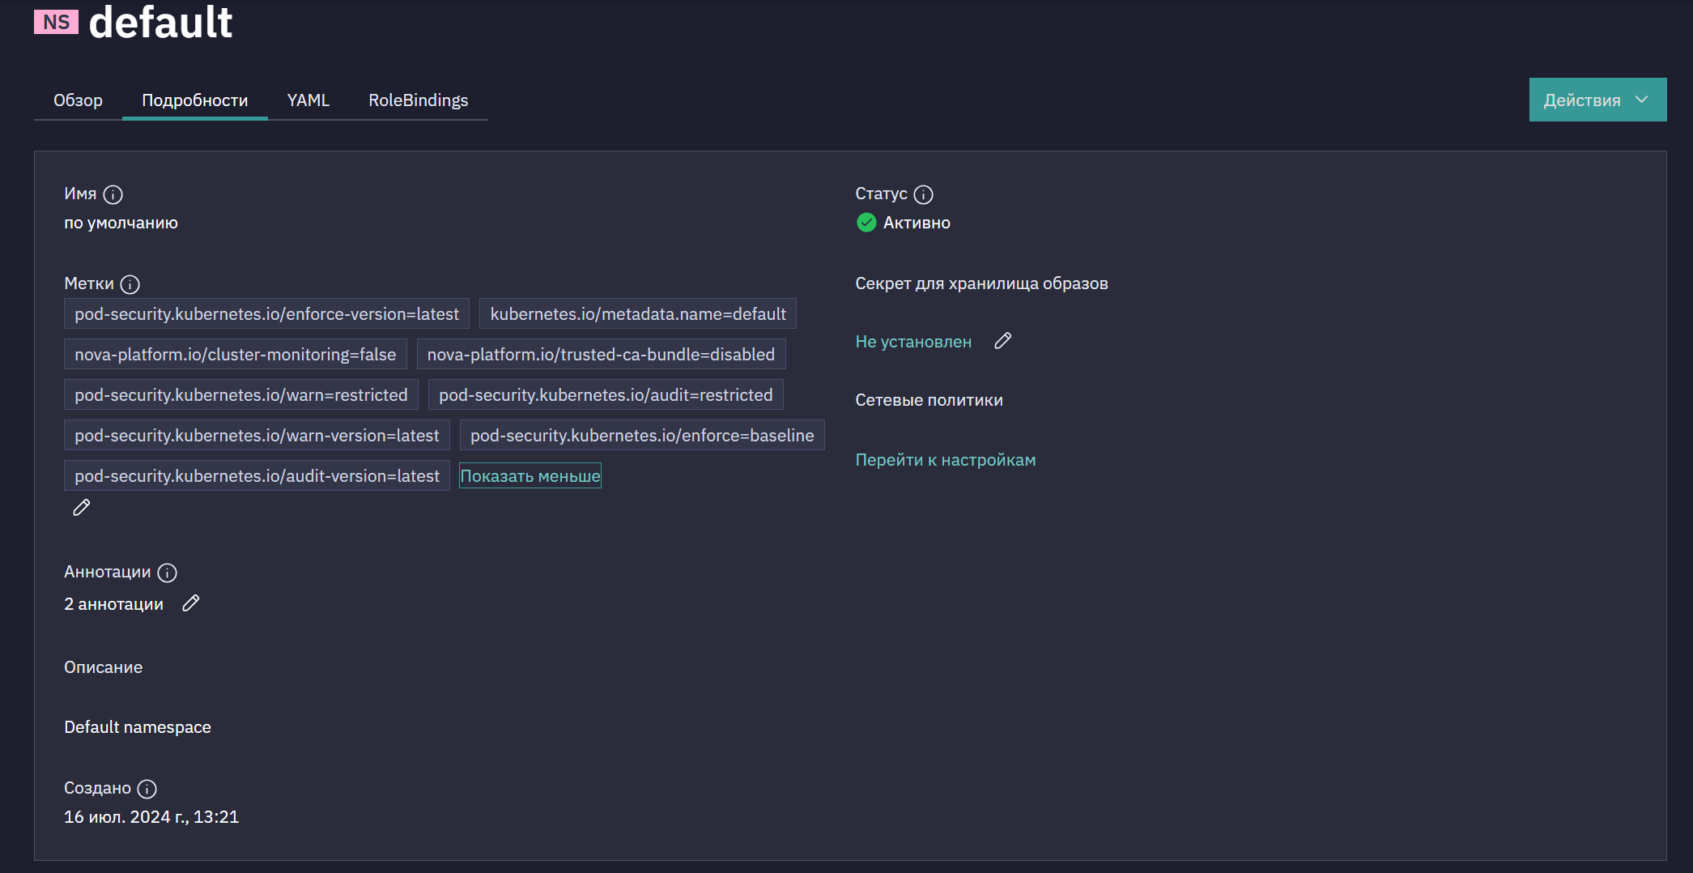Click info icon next to Метки
This screenshot has width=1693, height=873.
click(x=130, y=284)
